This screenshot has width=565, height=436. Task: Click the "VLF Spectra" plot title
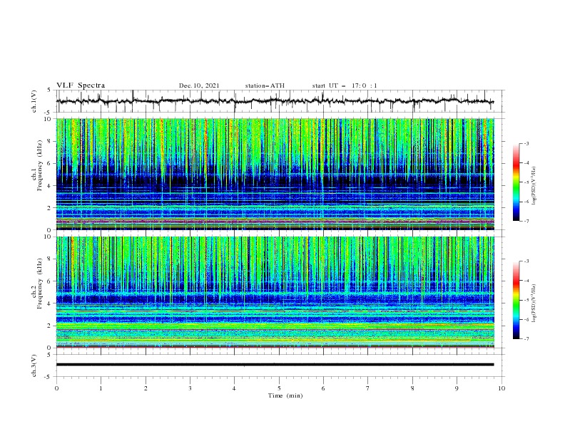point(81,85)
